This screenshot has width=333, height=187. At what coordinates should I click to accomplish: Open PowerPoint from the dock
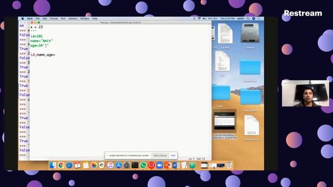tap(168, 165)
